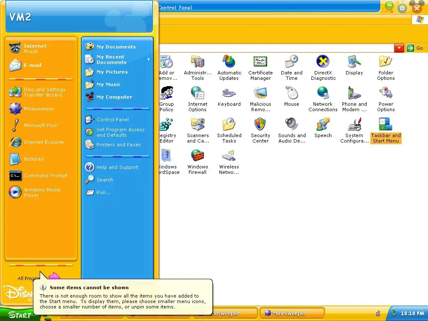Open Printers and Faxes entry
This screenshot has height=321, width=428.
coord(117,145)
